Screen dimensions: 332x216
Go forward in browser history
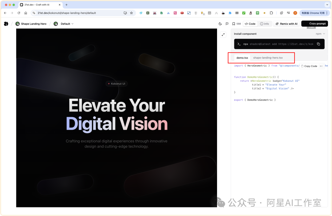(x=12, y=13)
